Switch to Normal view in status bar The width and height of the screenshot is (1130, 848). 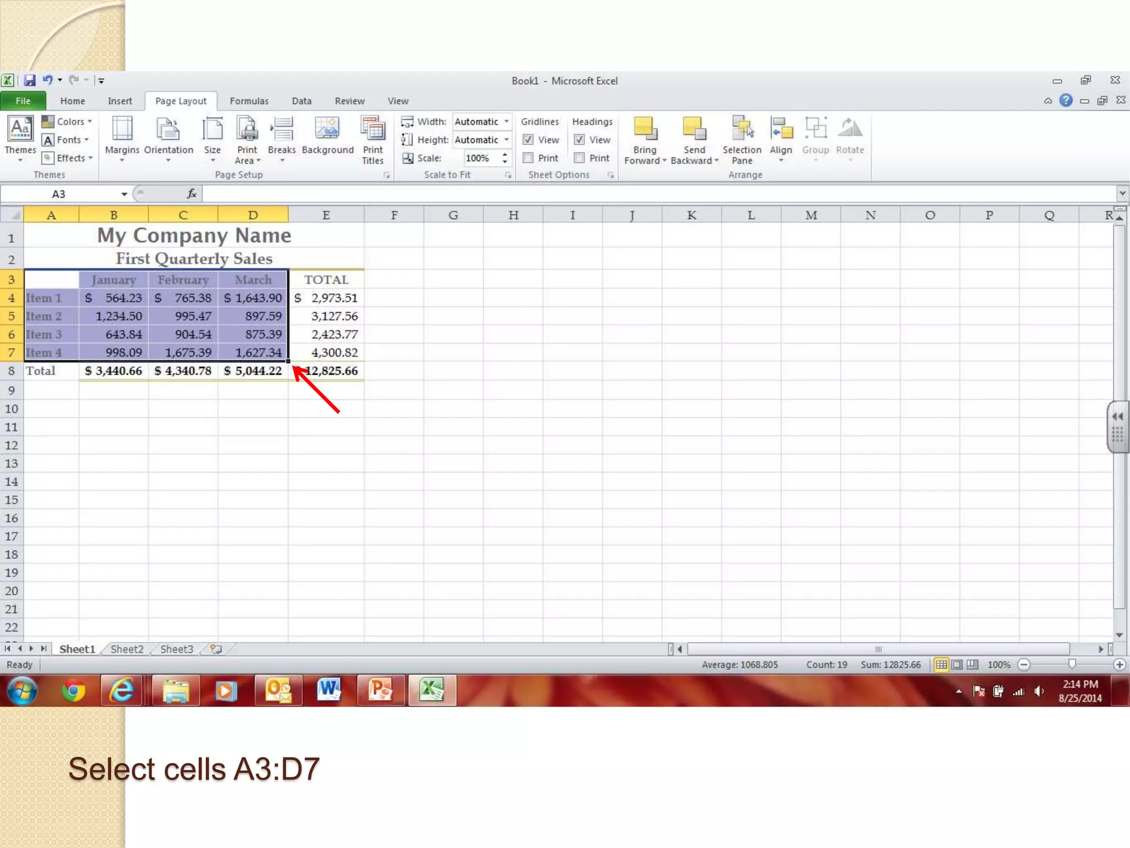pyautogui.click(x=941, y=665)
